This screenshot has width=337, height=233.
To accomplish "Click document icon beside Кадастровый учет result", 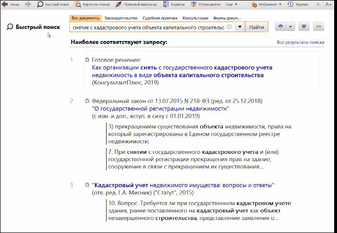I will coord(87,185).
